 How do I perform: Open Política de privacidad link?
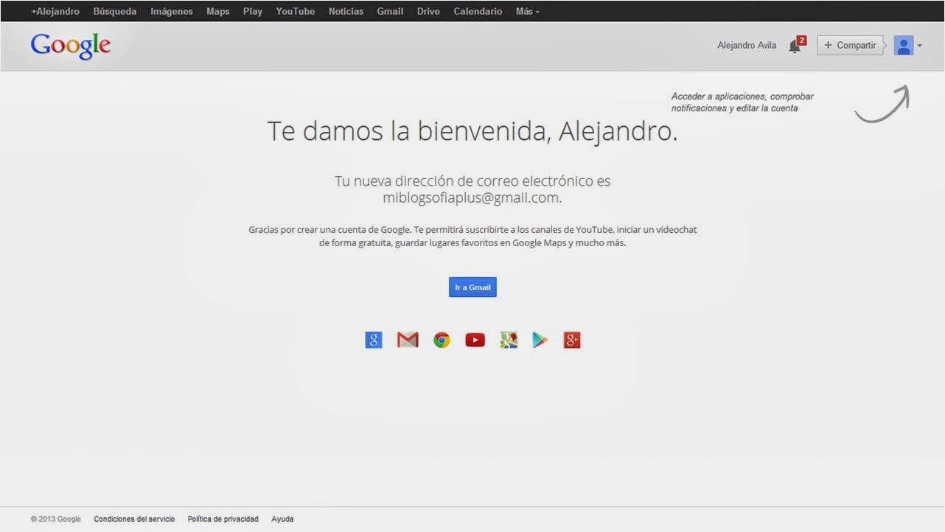coord(223,519)
